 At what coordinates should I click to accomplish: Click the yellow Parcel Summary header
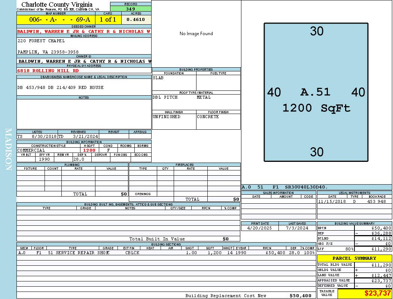coord(354,258)
